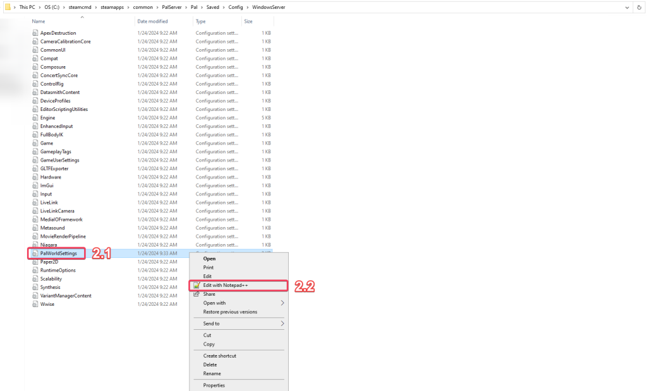
Task: Click the PalWorldSettings file icon
Action: pos(35,253)
